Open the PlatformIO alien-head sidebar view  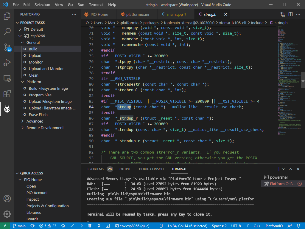pyautogui.click(x=7, y=109)
